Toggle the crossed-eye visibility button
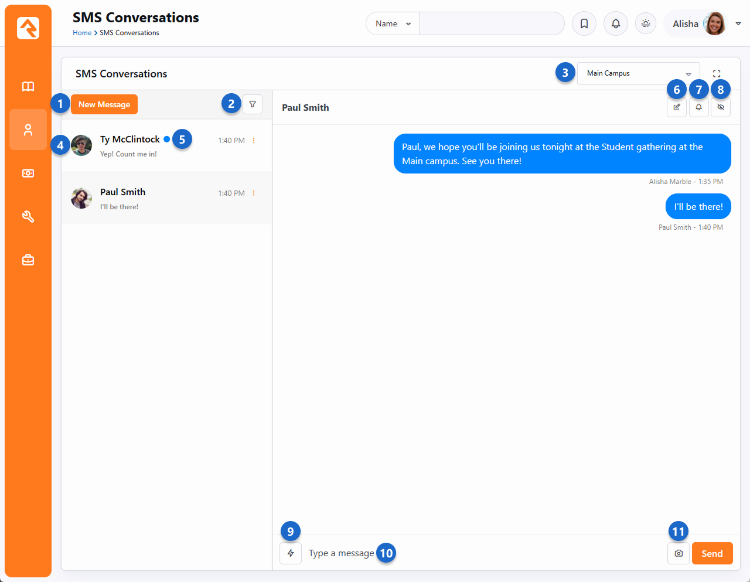 (721, 107)
